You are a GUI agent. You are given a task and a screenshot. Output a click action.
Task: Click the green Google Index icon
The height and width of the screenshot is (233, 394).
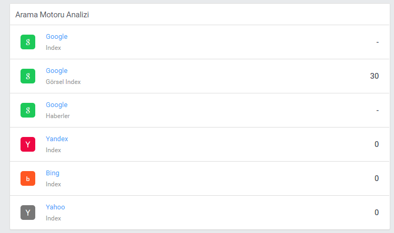tap(28, 42)
